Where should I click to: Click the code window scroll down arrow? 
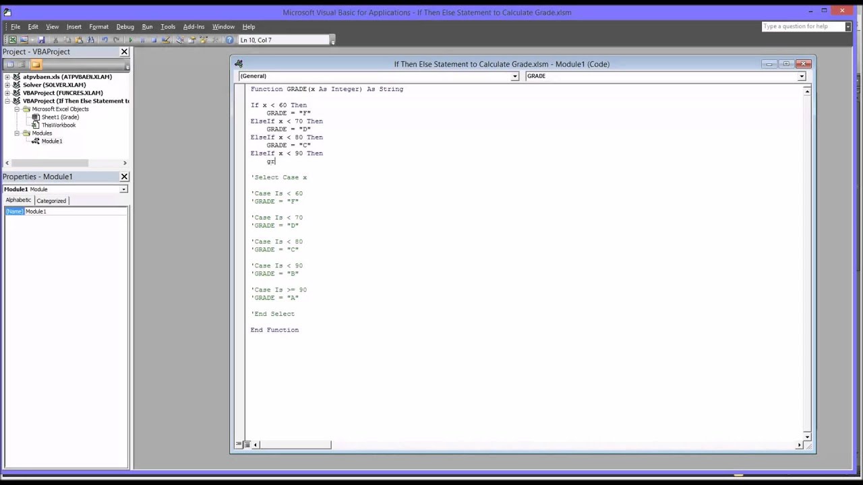pos(807,437)
